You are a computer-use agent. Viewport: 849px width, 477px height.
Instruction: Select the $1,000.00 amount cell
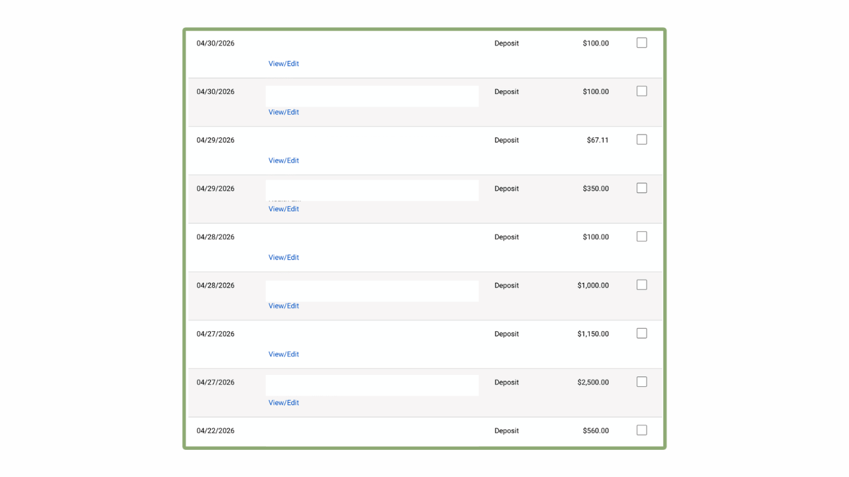(593, 285)
